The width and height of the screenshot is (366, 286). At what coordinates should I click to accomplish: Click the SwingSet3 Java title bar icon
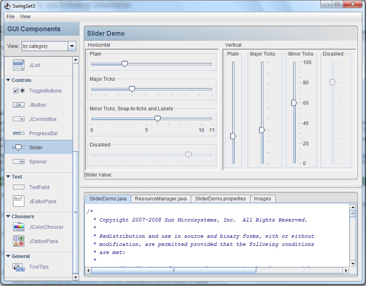pos(7,6)
